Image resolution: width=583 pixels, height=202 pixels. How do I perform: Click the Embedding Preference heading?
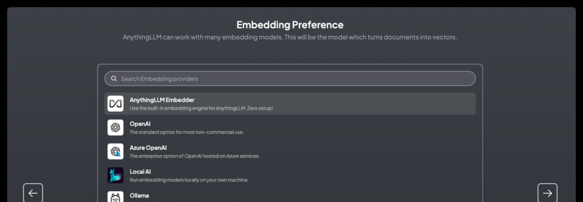[290, 25]
